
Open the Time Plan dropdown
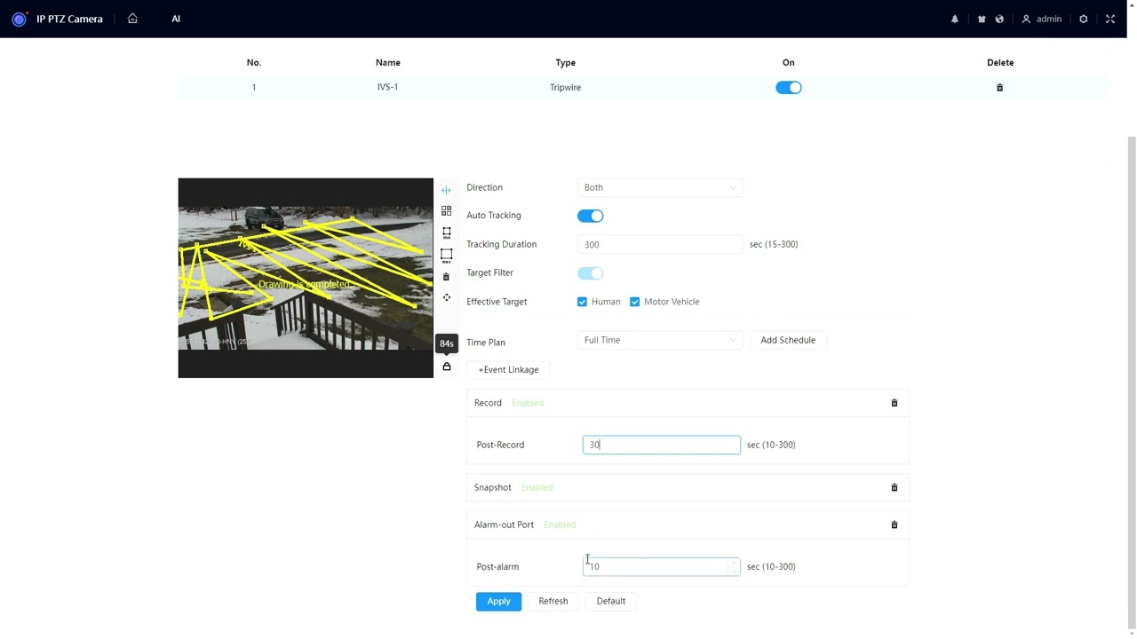pyautogui.click(x=660, y=340)
